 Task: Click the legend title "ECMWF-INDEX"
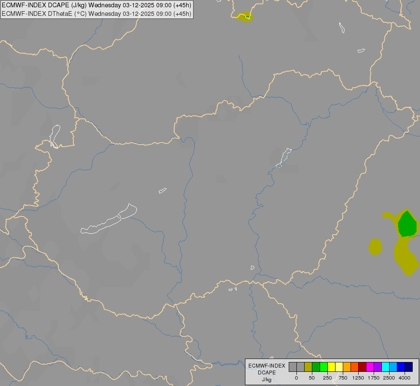[267, 366]
